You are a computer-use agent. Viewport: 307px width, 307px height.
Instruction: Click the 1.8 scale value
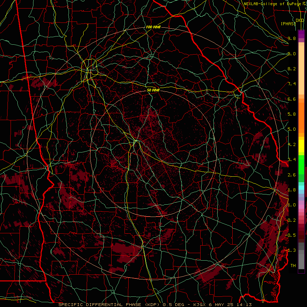pos(292,190)
